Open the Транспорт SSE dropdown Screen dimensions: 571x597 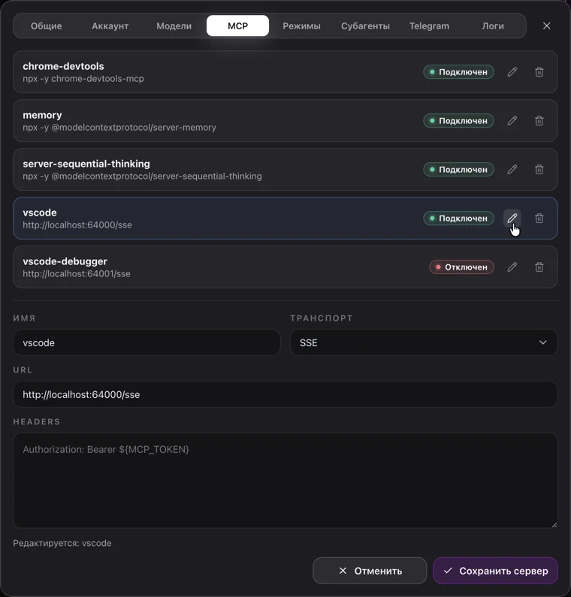(424, 342)
